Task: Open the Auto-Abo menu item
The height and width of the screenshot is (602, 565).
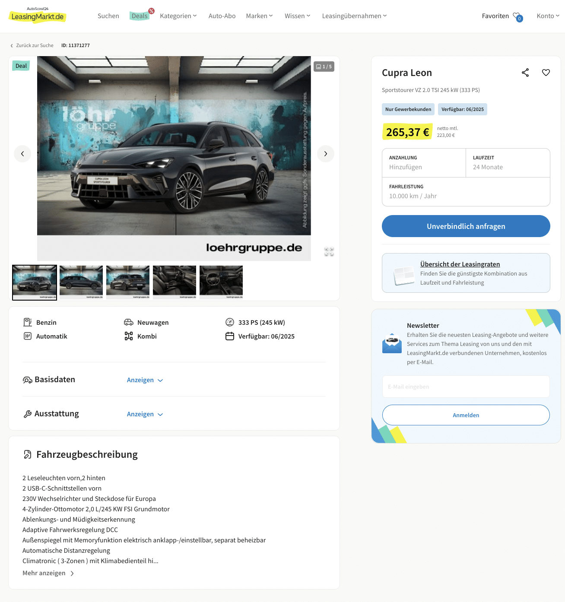Action: [222, 16]
